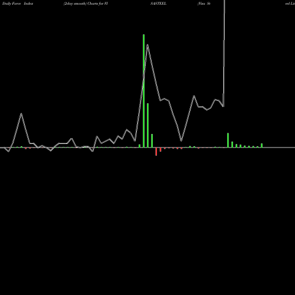Click the tallest green force index bar
295x295 pixels.
[144, 91]
